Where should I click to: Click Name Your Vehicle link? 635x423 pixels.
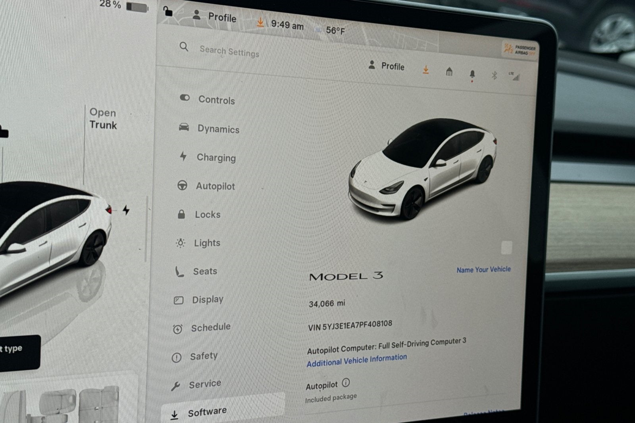[483, 269]
